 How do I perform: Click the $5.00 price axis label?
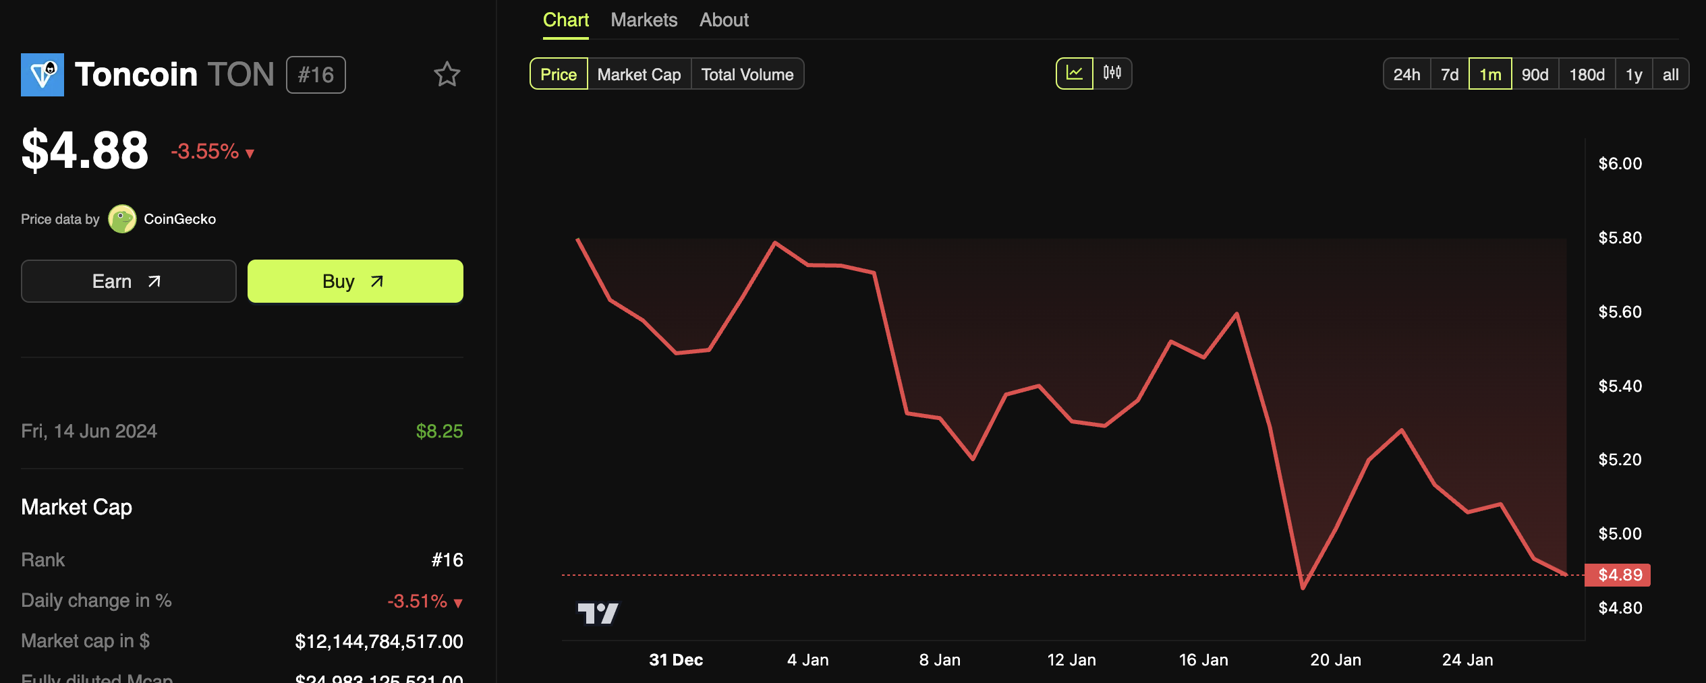(1620, 533)
